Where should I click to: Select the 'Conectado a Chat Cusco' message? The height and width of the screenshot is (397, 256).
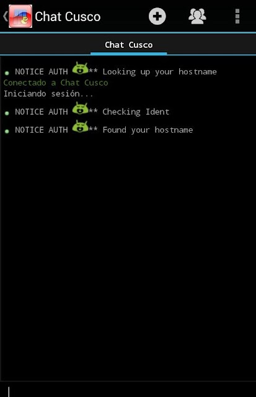point(56,83)
